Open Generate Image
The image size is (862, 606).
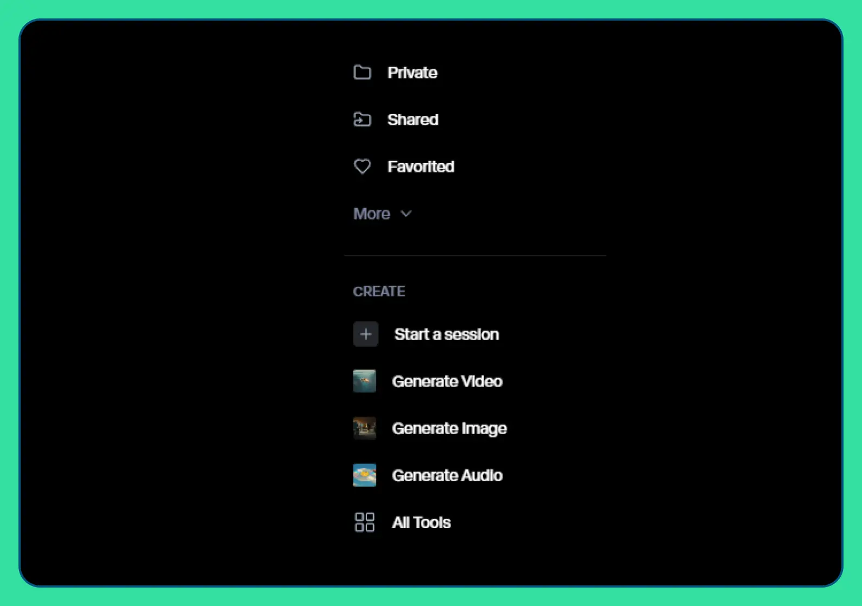(449, 429)
